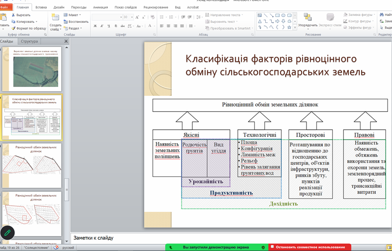Viewport: 392px width, 251px height.
Task: Click the Format Painter (Формат по образцу) brush
Action: [13, 28]
